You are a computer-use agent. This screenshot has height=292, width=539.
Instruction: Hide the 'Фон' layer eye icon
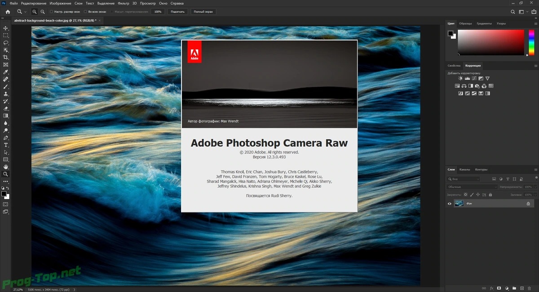[450, 204]
